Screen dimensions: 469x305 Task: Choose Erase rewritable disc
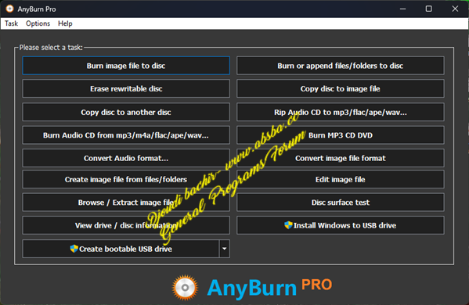pyautogui.click(x=126, y=88)
